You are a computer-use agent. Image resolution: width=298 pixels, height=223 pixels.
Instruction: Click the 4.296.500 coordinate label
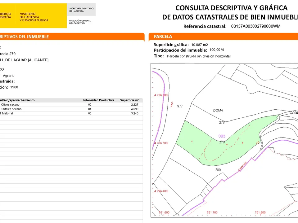tap(161, 143)
